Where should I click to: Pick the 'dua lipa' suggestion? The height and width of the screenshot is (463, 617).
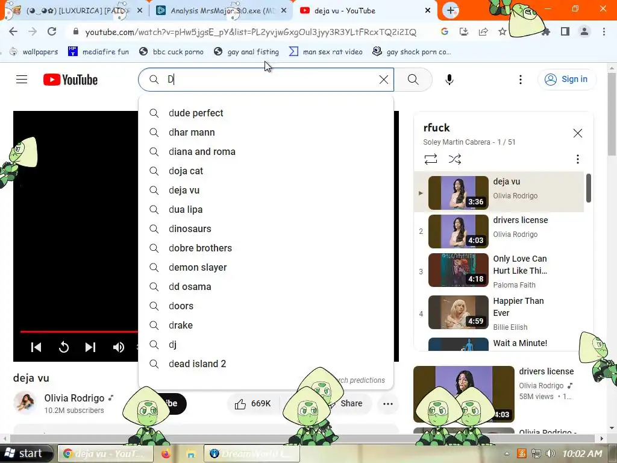click(x=266, y=209)
